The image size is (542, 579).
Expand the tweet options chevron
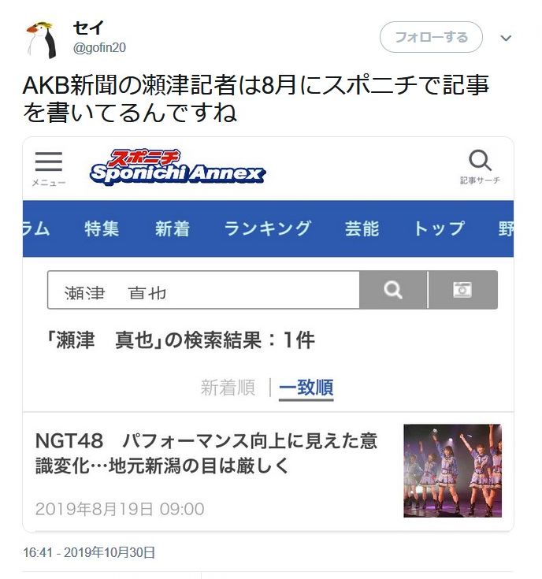[x=506, y=38]
